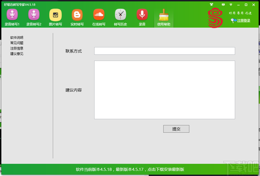This screenshot has width=260, height=176.
Task: Open the 录音转写1 transcription tool
Action: [12, 17]
